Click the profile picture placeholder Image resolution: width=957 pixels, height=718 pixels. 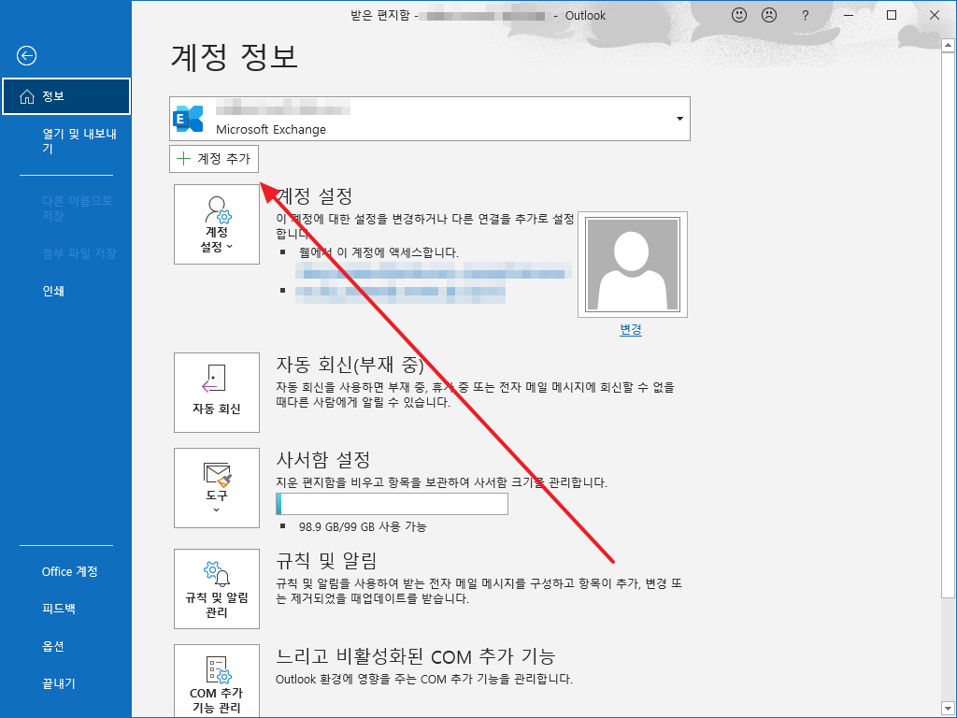[633, 265]
